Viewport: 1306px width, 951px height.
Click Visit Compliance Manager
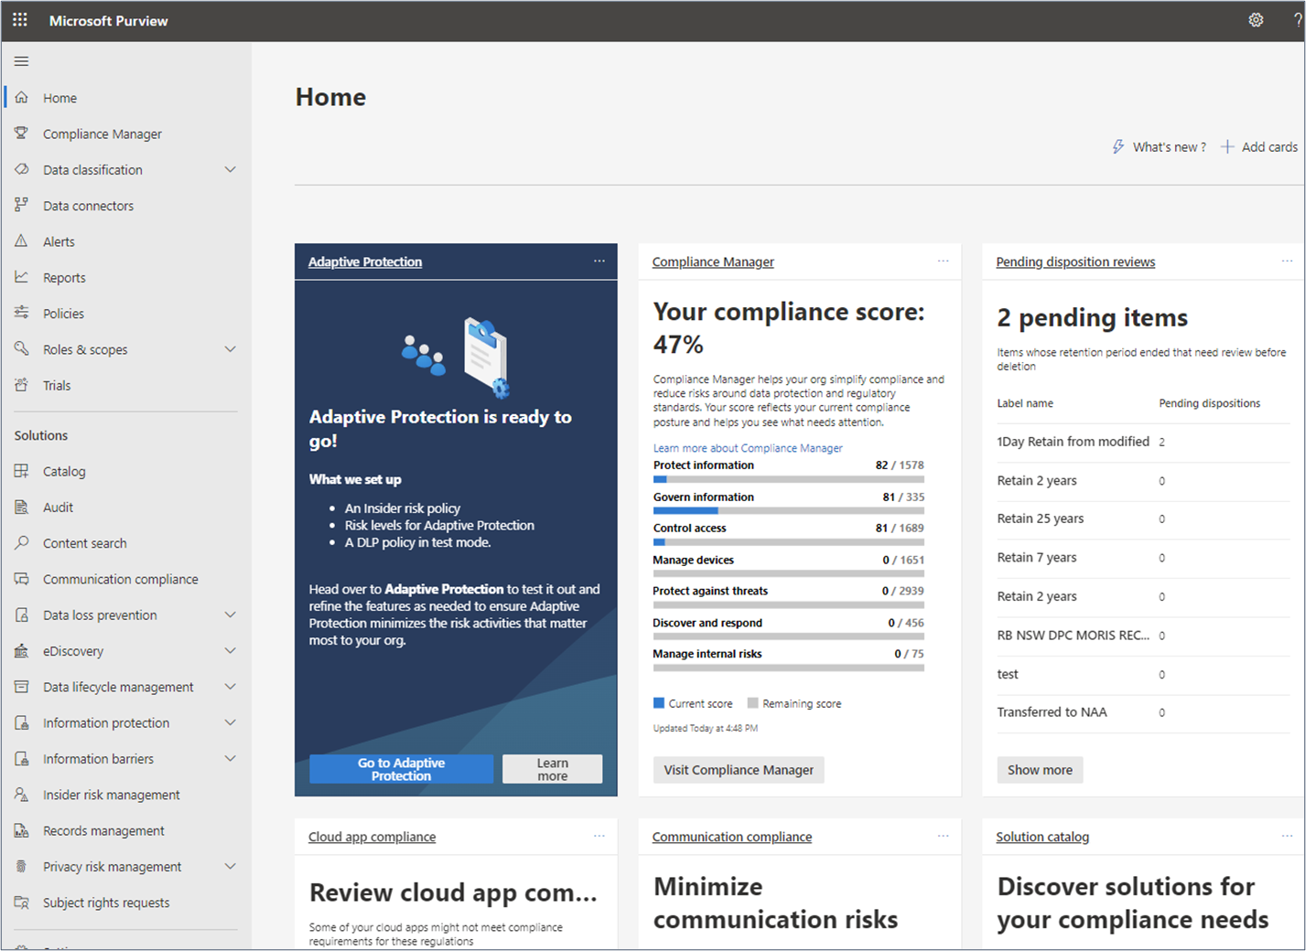(x=738, y=769)
